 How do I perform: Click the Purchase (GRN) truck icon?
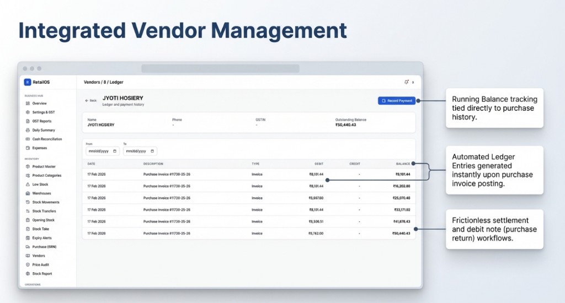coord(28,247)
